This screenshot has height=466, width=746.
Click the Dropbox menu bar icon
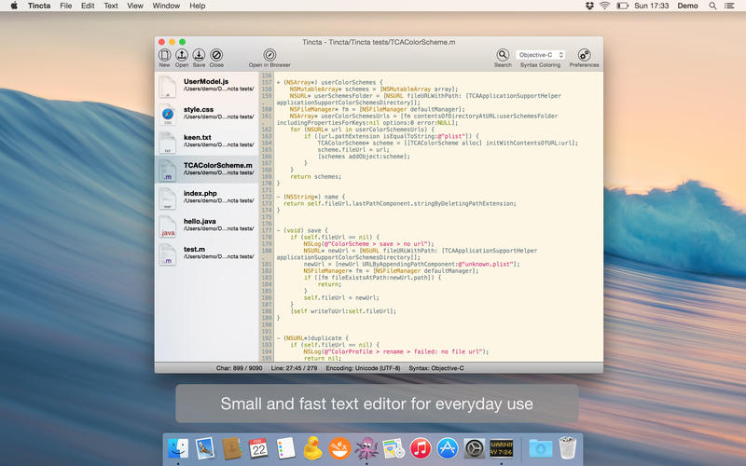[x=589, y=6]
